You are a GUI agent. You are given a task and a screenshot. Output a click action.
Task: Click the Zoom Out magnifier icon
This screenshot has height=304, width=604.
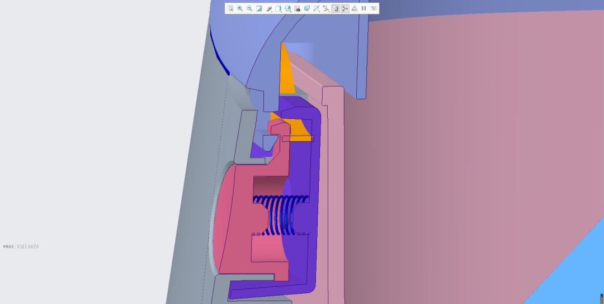pos(249,8)
